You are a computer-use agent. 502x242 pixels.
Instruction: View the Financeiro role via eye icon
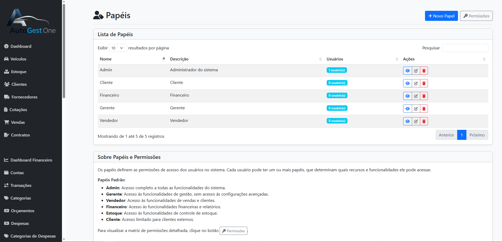point(407,96)
